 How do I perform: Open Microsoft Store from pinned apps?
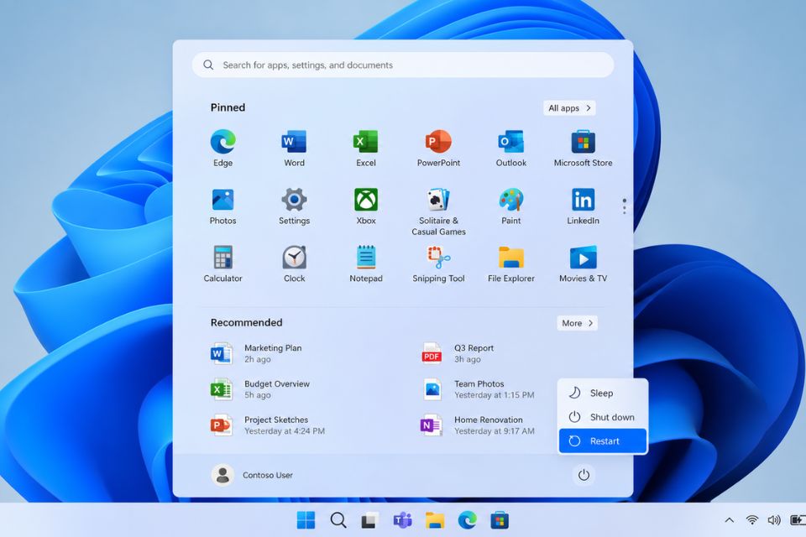click(583, 148)
